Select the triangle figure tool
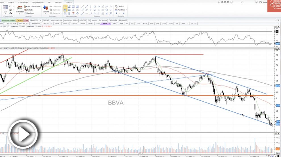 95,13
